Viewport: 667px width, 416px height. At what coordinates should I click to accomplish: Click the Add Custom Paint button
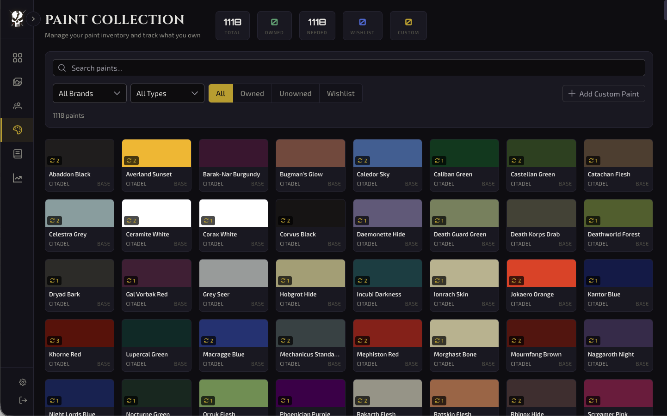(604, 93)
